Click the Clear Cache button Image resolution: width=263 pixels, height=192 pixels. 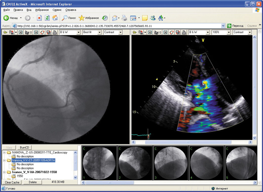pyautogui.click(x=12, y=182)
